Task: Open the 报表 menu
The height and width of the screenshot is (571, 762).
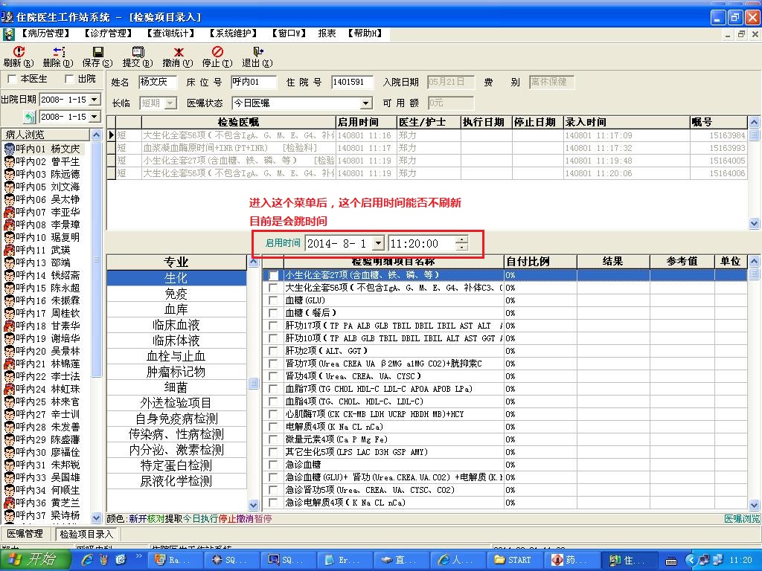Action: pyautogui.click(x=327, y=33)
